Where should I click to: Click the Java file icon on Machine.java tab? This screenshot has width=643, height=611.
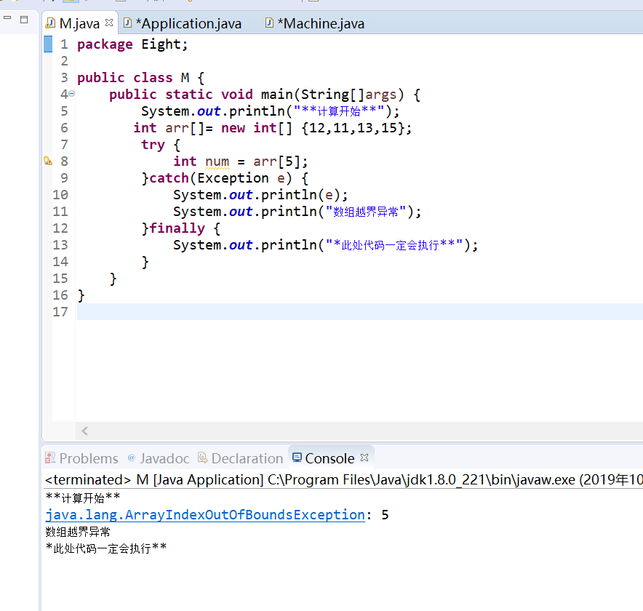269,23
